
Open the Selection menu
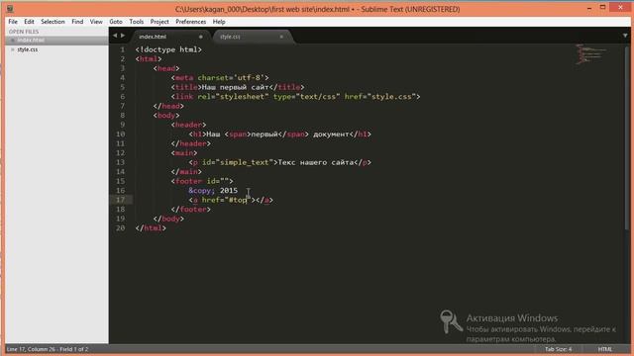point(53,22)
